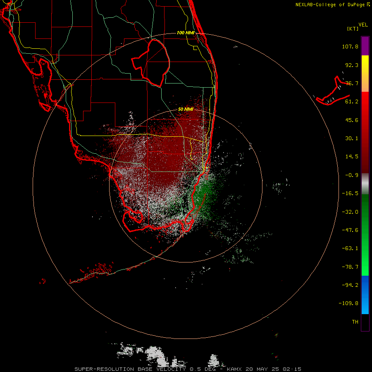Click the 30.1 legend value
Screen dimensions: 372x372
pyautogui.click(x=352, y=138)
